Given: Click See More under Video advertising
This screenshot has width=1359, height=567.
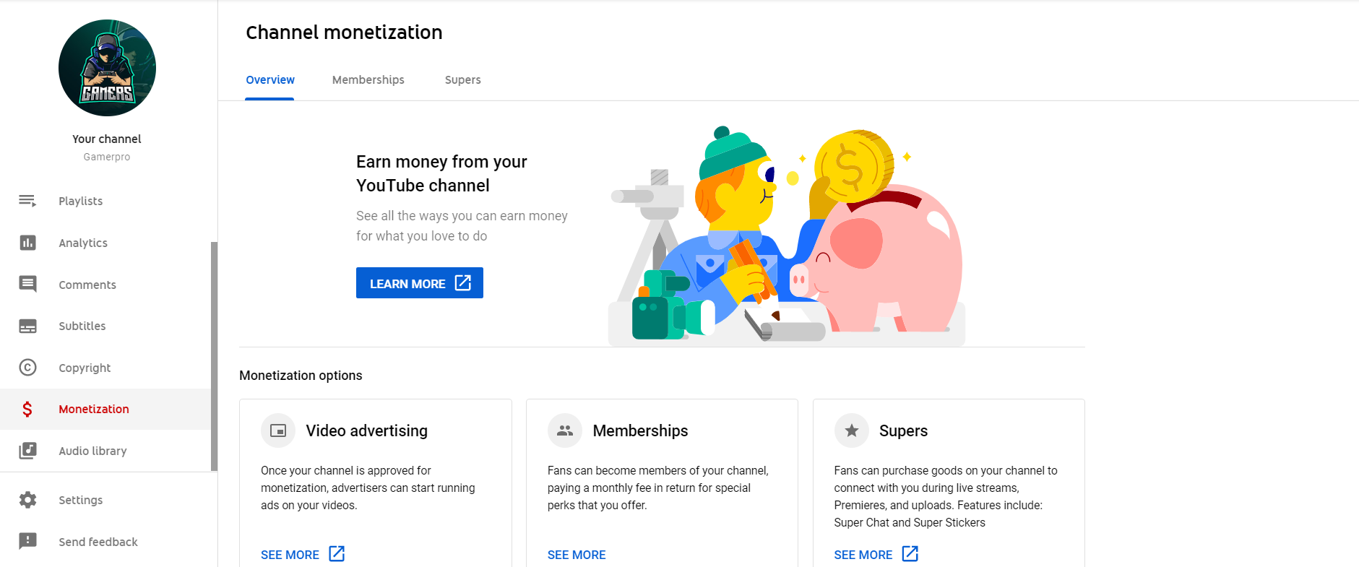Looking at the screenshot, I should pos(303,554).
